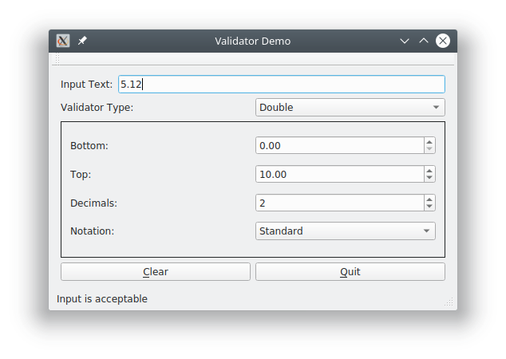Click the X11 application icon in title bar
Screen dimensions: 506x359
(x=64, y=41)
